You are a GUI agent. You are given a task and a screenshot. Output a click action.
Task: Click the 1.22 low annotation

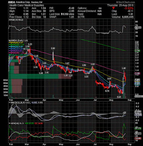pos(86,77)
